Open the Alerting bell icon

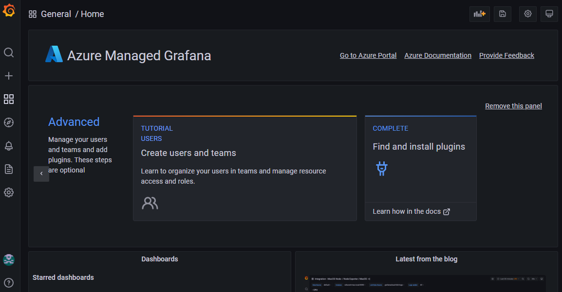coord(9,146)
